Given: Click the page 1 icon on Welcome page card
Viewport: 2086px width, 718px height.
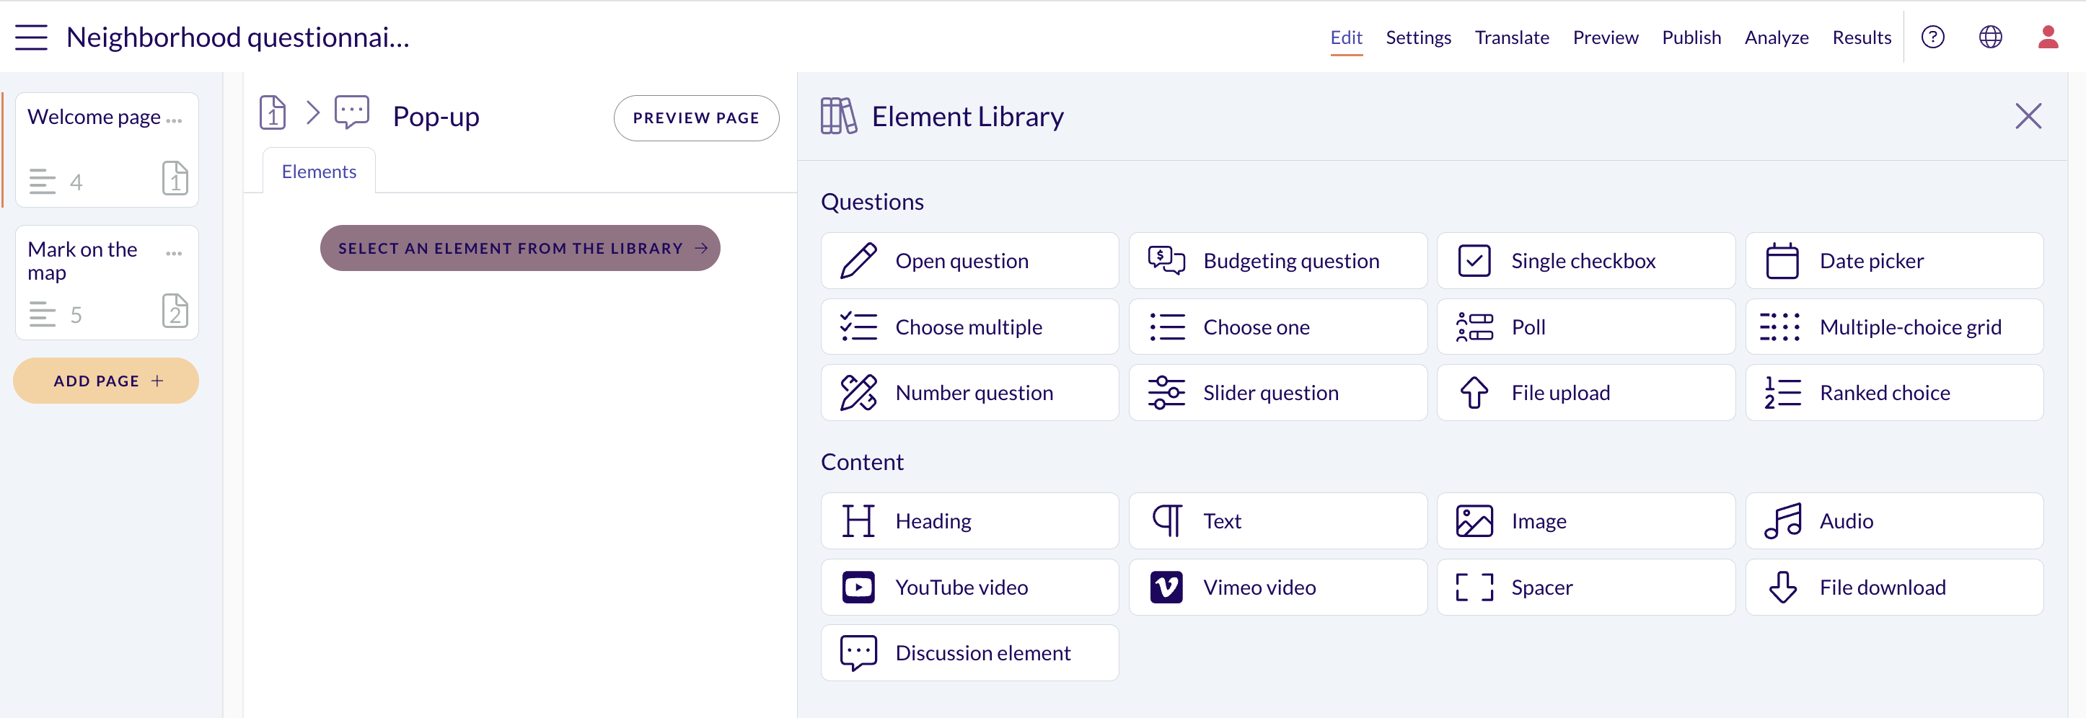Looking at the screenshot, I should [x=175, y=178].
